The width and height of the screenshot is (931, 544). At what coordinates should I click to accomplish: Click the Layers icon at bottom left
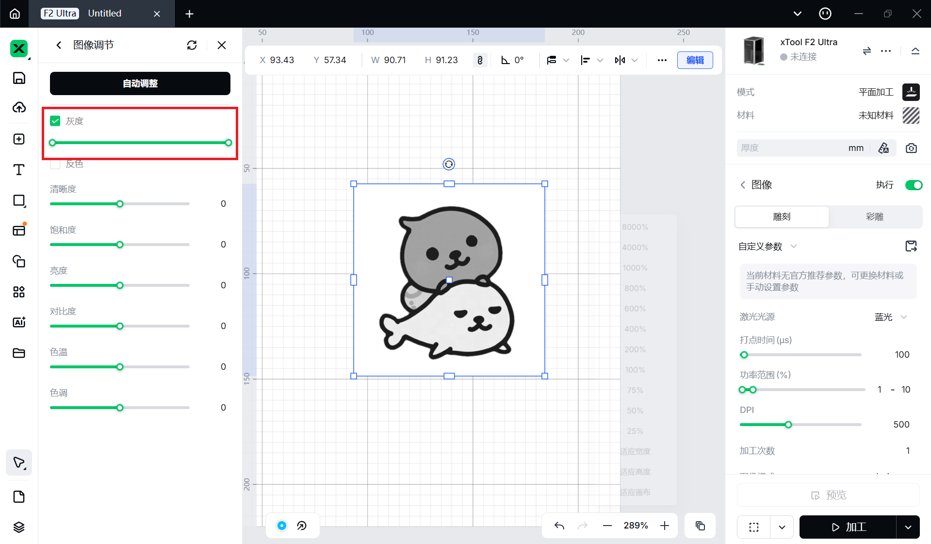tap(19, 527)
